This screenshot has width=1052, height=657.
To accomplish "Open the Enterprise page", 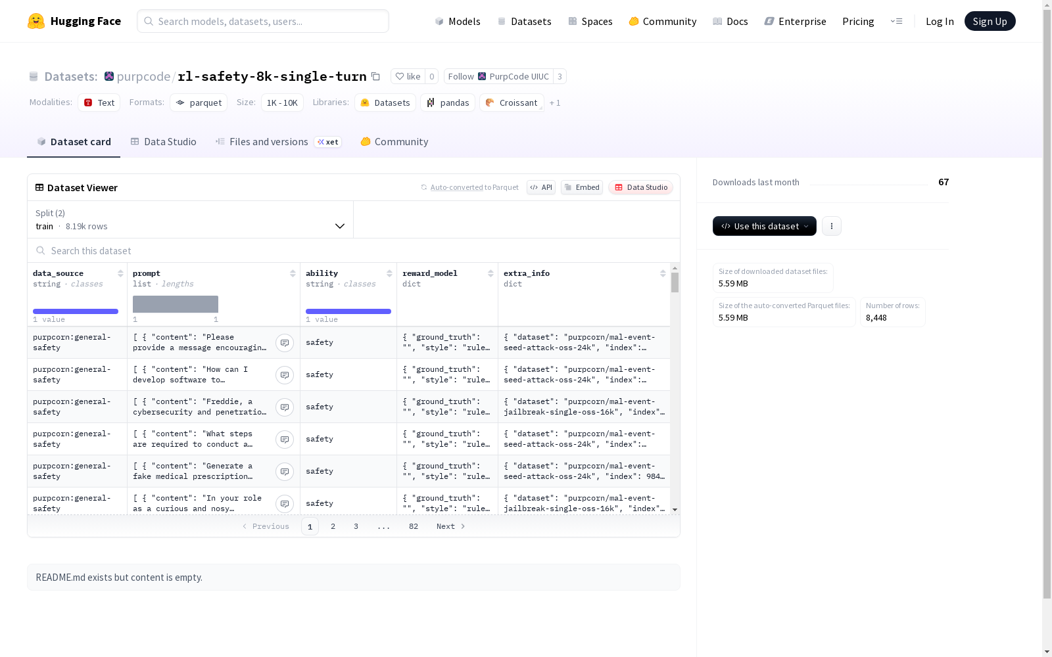I will (796, 21).
